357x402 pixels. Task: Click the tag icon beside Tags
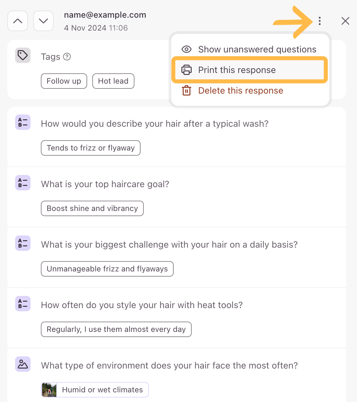(x=23, y=55)
